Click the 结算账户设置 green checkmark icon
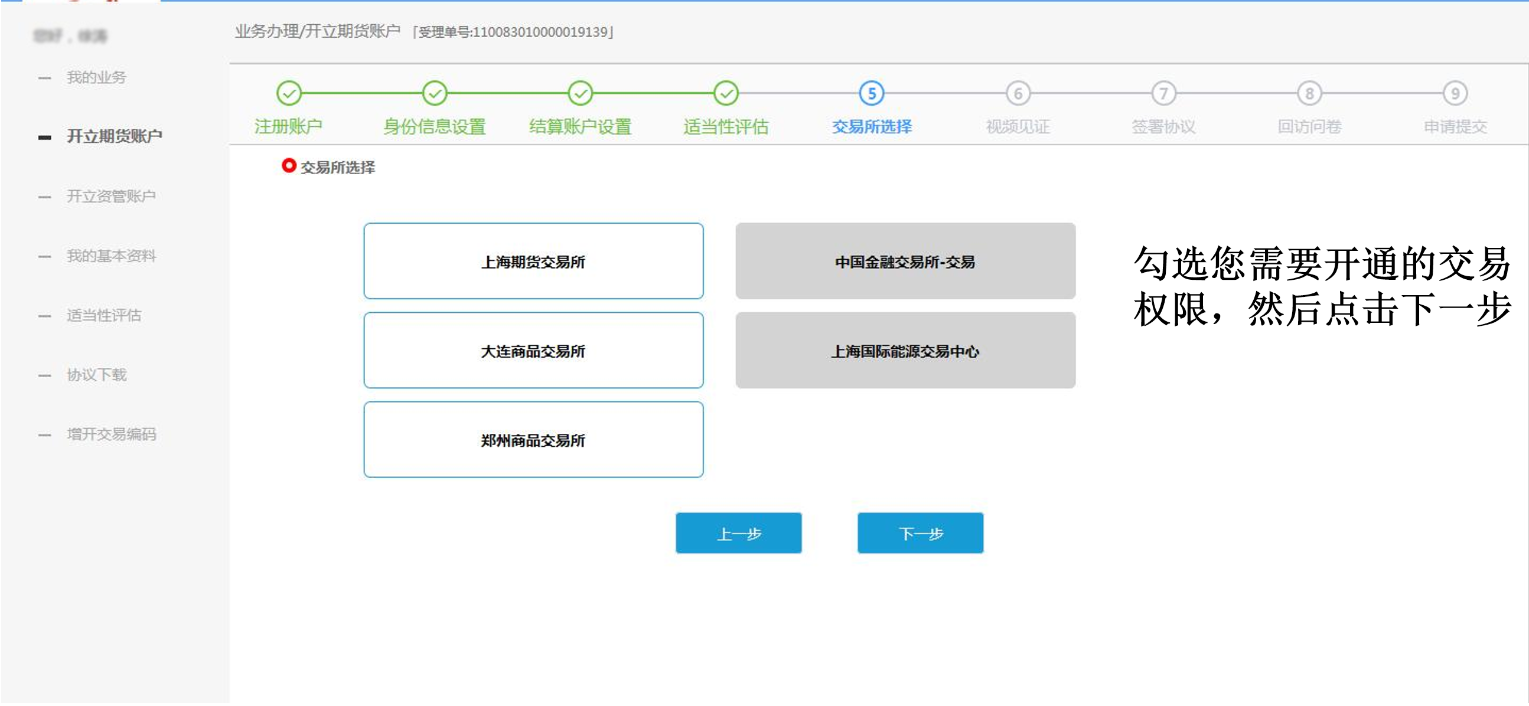 [x=580, y=93]
